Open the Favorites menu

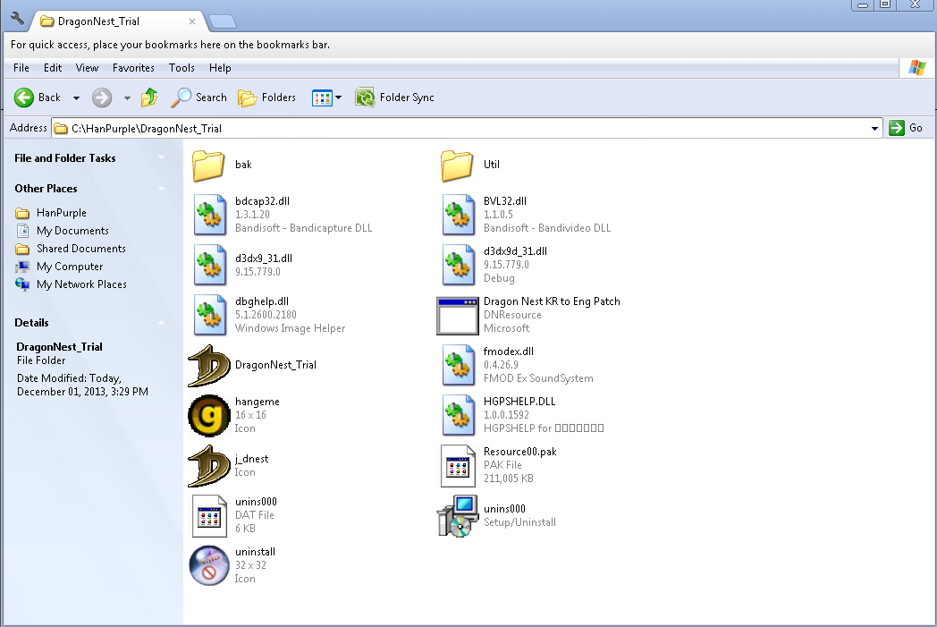point(133,68)
